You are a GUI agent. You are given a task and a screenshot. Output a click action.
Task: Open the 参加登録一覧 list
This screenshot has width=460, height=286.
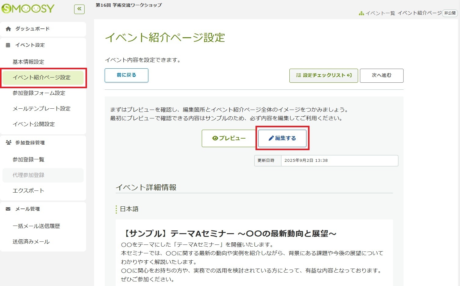[x=28, y=160]
